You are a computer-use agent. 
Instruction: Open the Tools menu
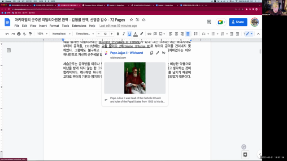click(x=65, y=26)
